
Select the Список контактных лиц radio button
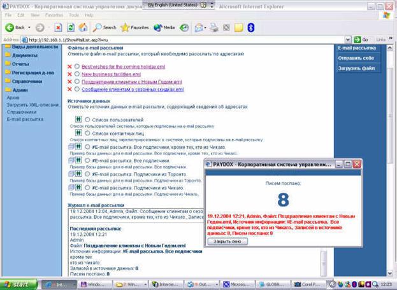coord(87,133)
